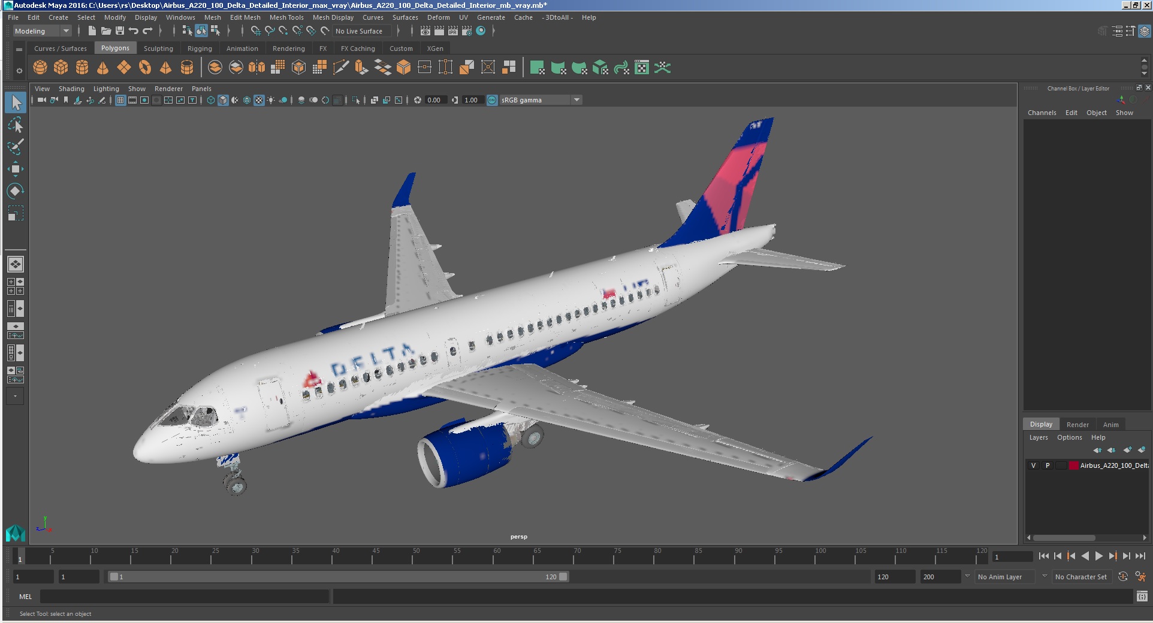Create a polygon cylinder from the shelf
This screenshot has width=1153, height=623.
[82, 68]
